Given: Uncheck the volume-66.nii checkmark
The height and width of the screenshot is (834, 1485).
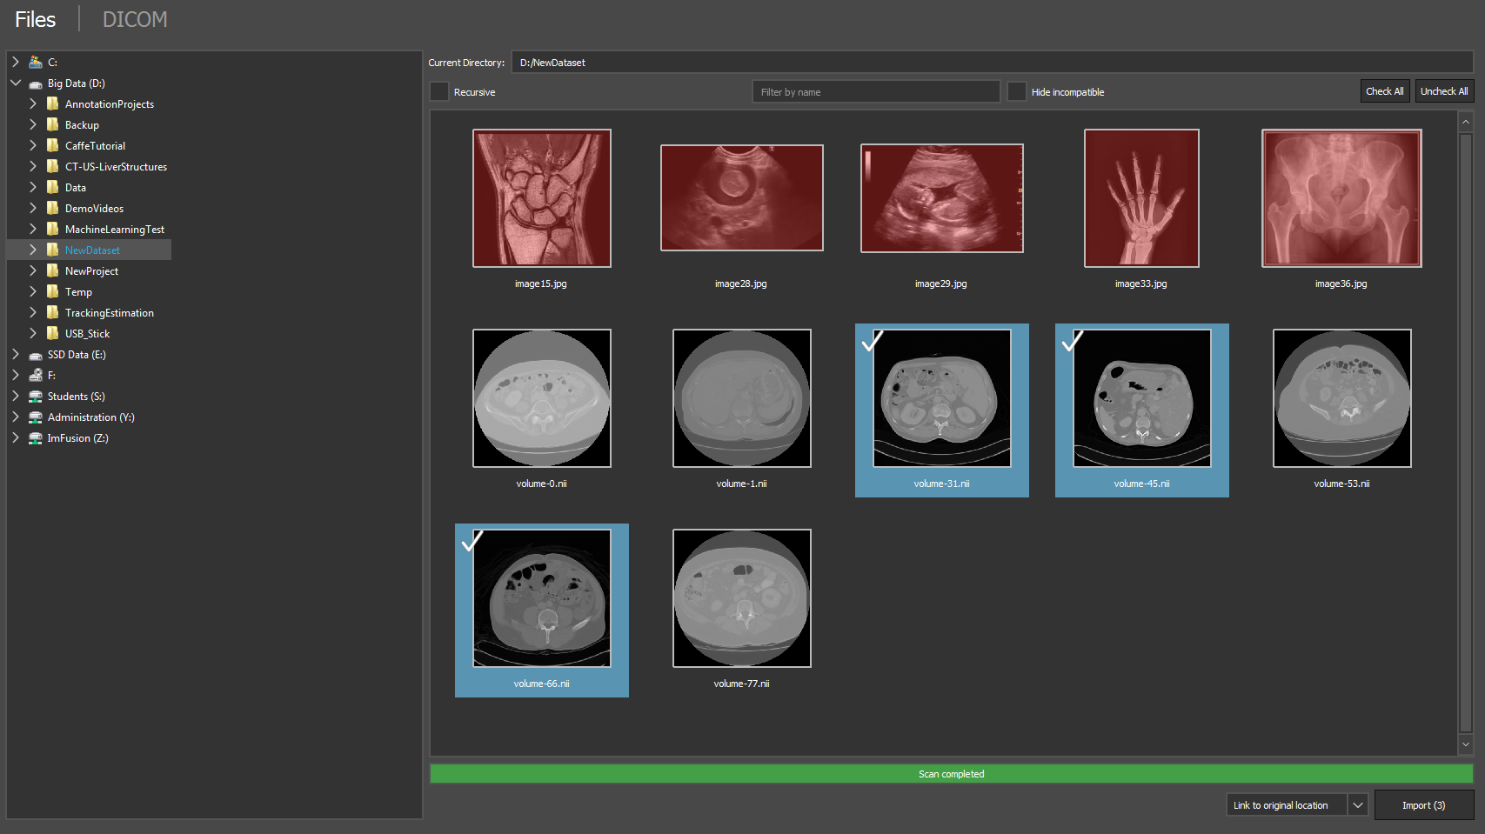Looking at the screenshot, I should click(472, 540).
